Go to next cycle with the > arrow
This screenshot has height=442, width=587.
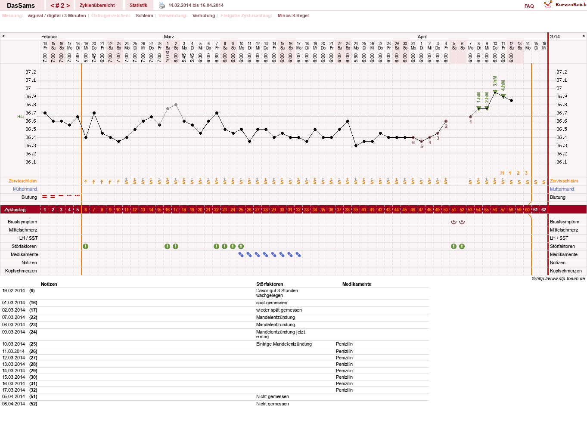pos(68,6)
